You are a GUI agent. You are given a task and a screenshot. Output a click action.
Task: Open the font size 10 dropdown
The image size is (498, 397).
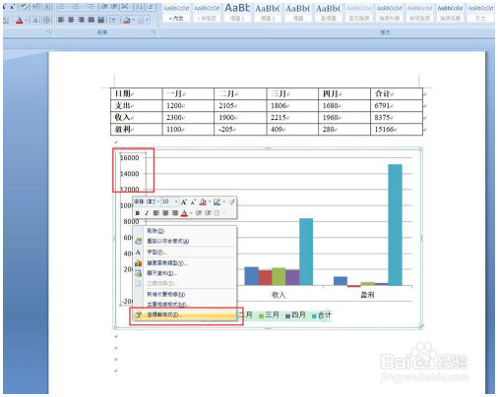tap(170, 201)
